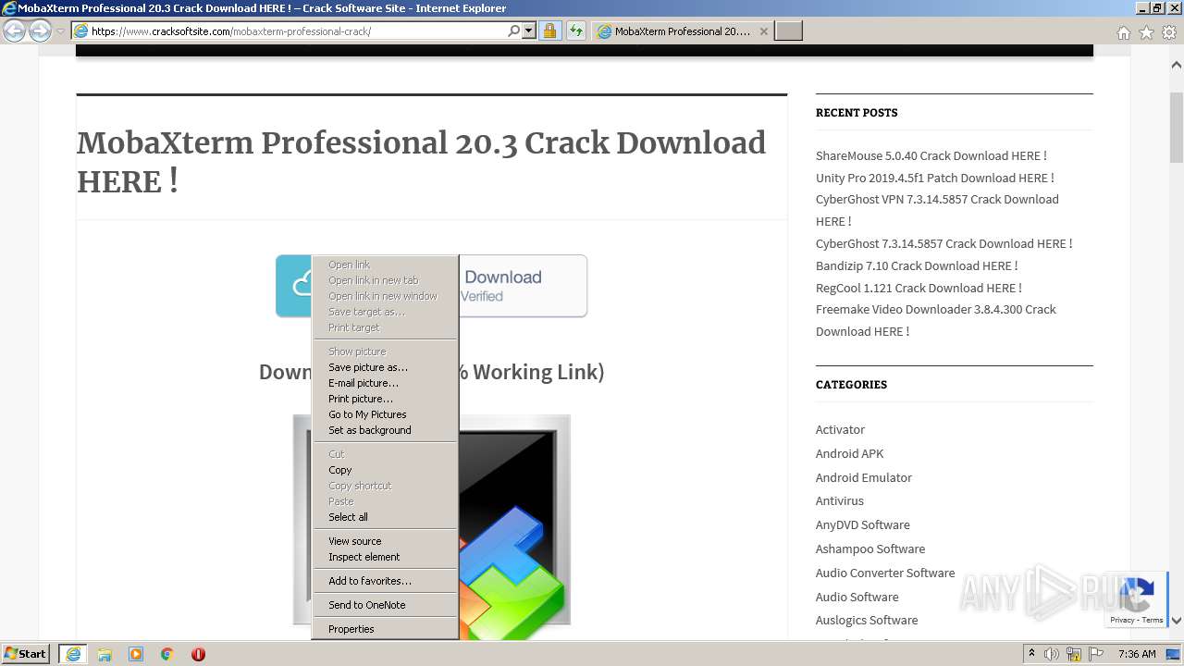The height and width of the screenshot is (666, 1184).
Task: Open the Ashampoo Software category link
Action: [870, 549]
